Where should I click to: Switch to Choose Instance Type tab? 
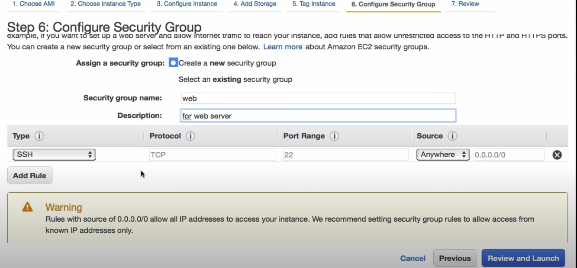[x=106, y=4]
